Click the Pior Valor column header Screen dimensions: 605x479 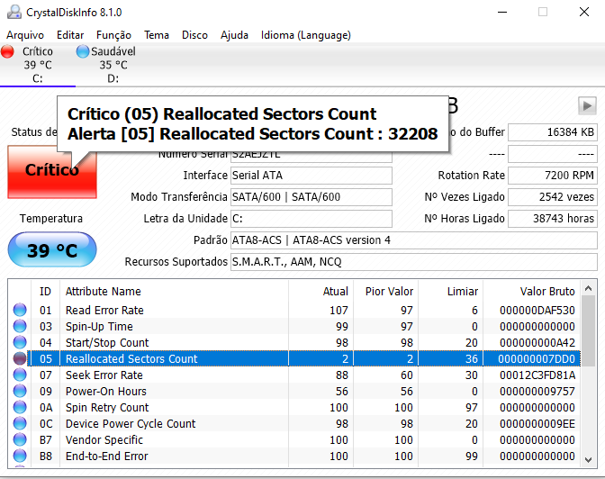tap(385, 291)
